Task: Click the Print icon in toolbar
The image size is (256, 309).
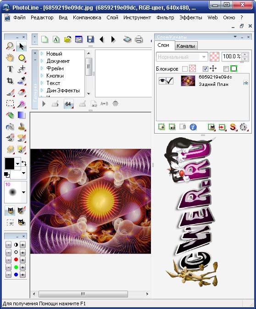Action: 139,39
